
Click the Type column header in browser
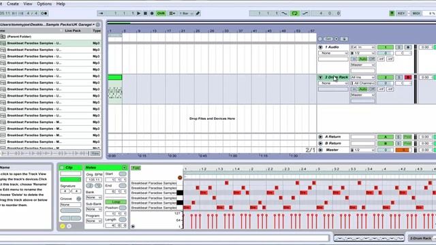(x=97, y=31)
